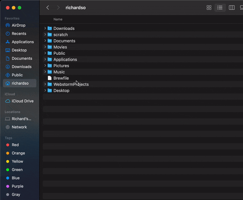The height and width of the screenshot is (200, 243).
Task: Filter by Green tag
Action: coord(19,170)
